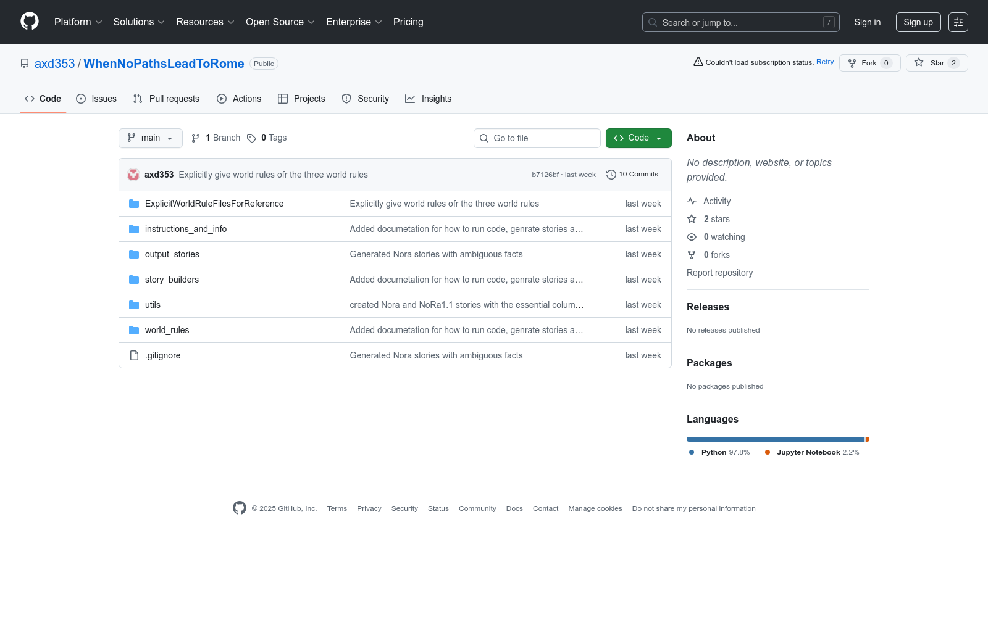Expand the Platform menu
Viewport: 988px width, 617px height.
click(x=78, y=22)
